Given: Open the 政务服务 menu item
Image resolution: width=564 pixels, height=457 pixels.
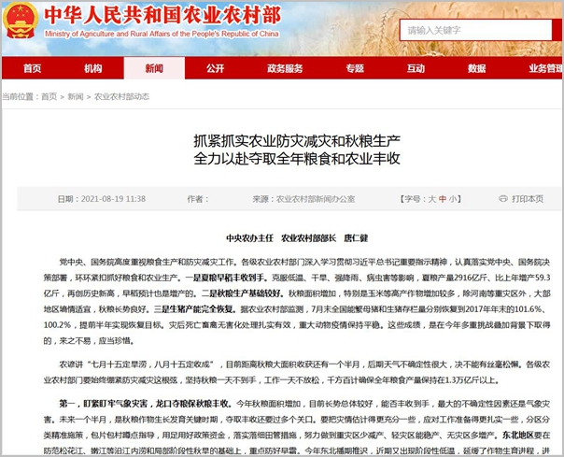Looking at the screenshot, I should tap(285, 69).
